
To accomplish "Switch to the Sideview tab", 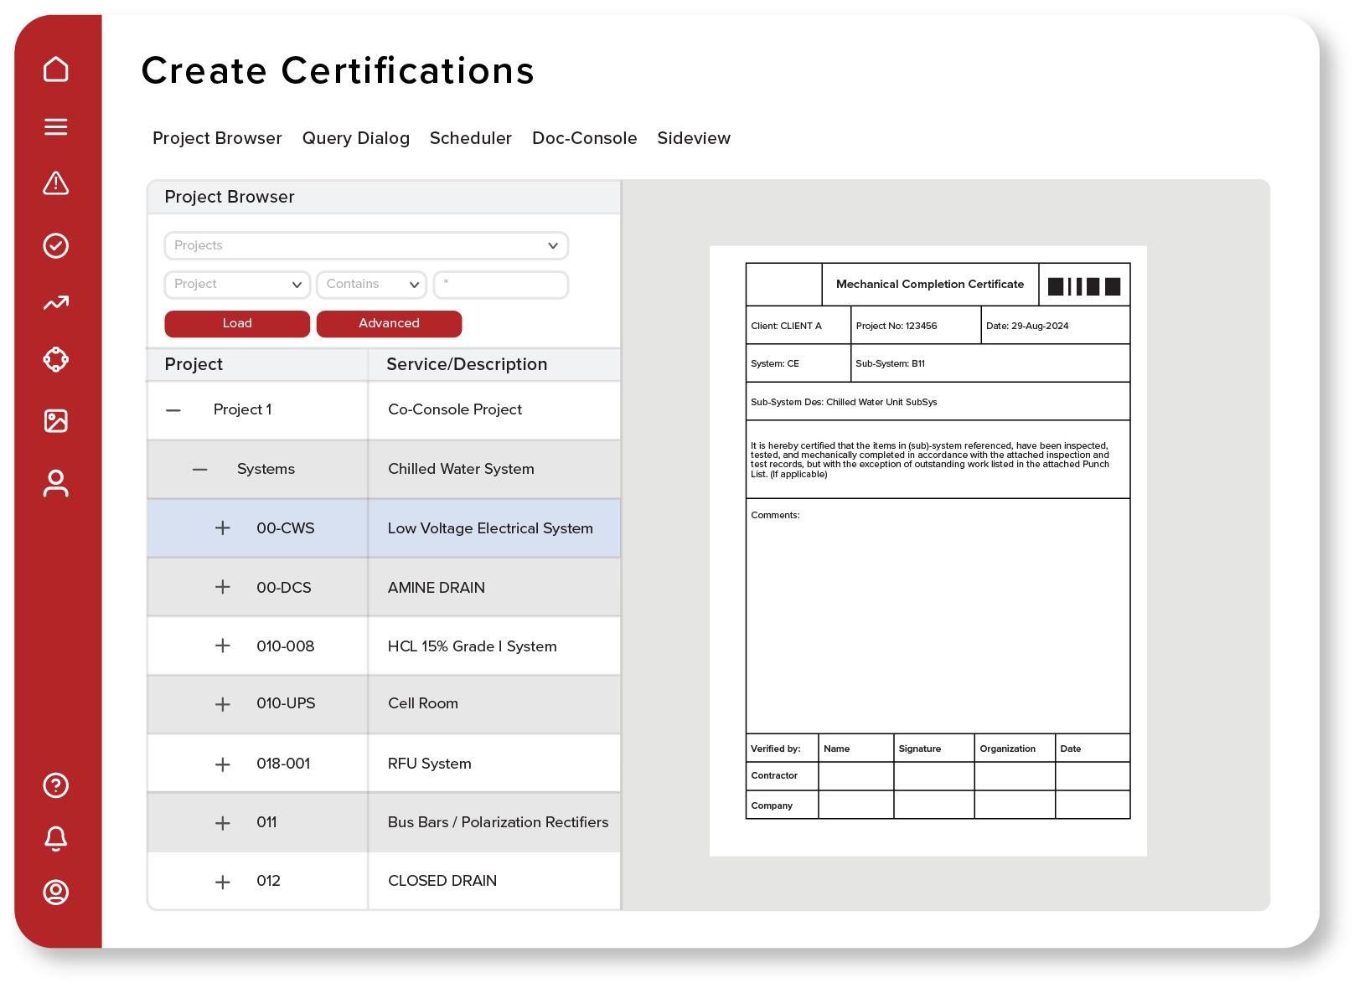I will 694,138.
